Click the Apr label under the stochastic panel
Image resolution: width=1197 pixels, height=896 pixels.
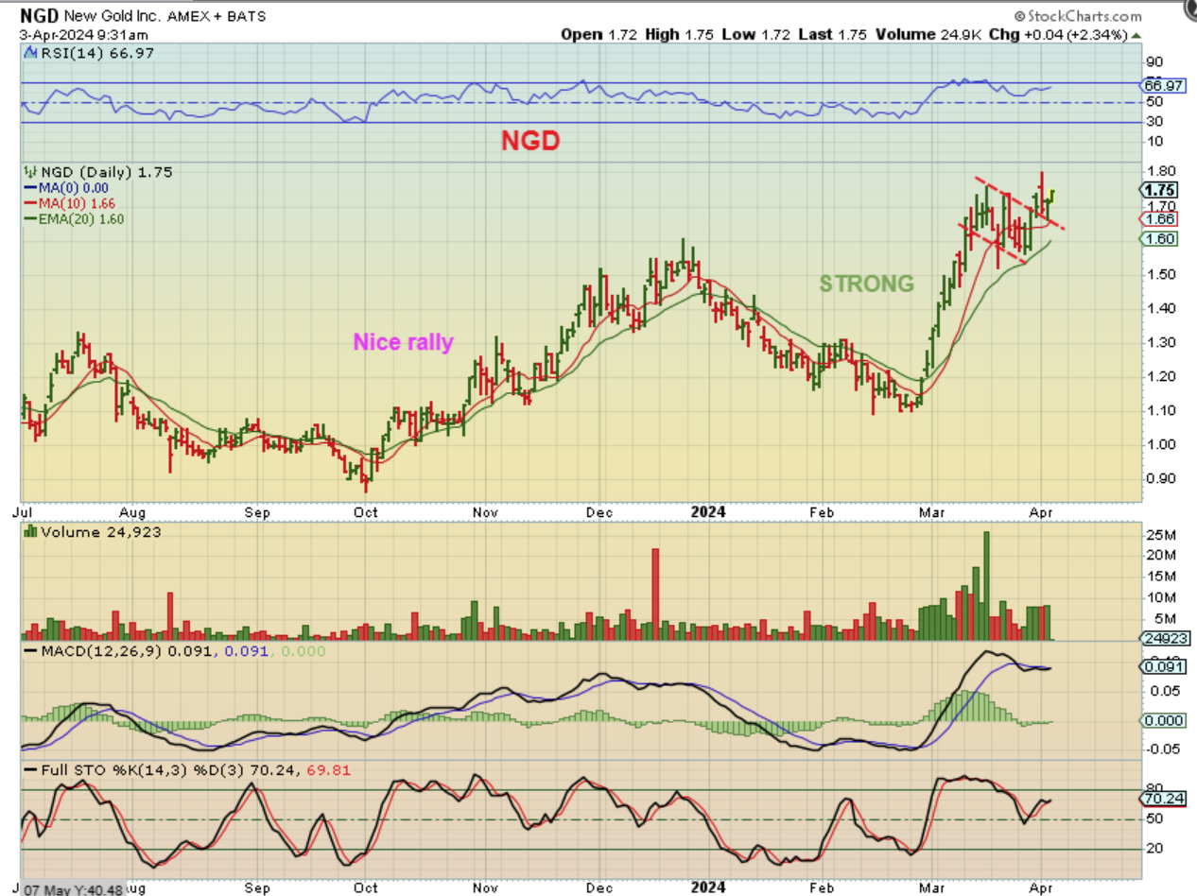tap(1041, 888)
